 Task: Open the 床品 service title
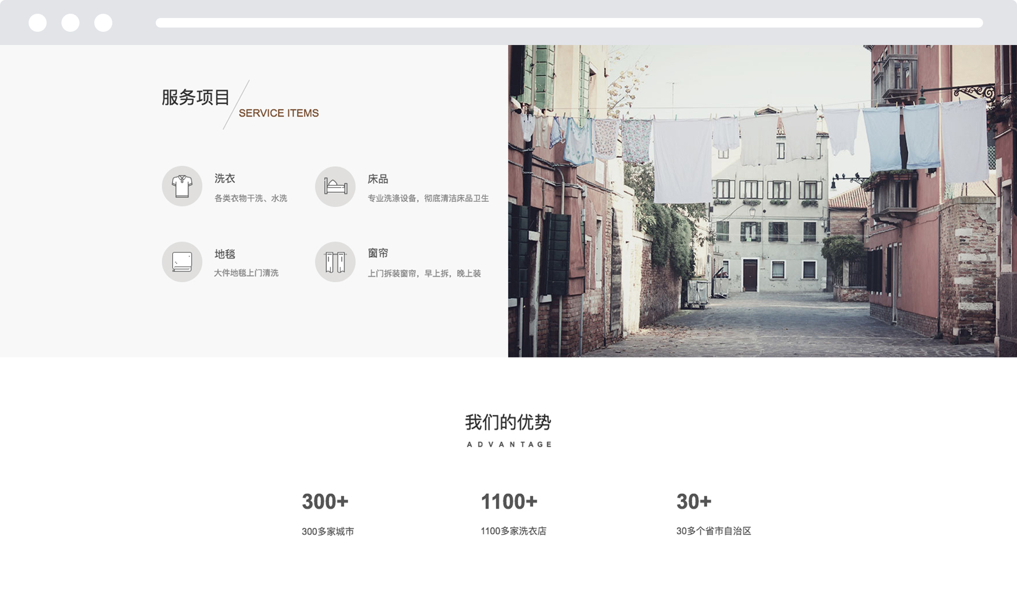click(x=378, y=179)
